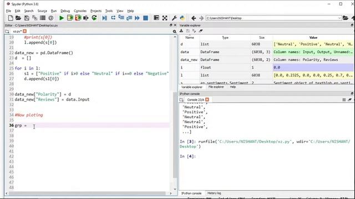The height and width of the screenshot is (199, 355).
Task: Open the Help menu
Action: (x=130, y=11)
